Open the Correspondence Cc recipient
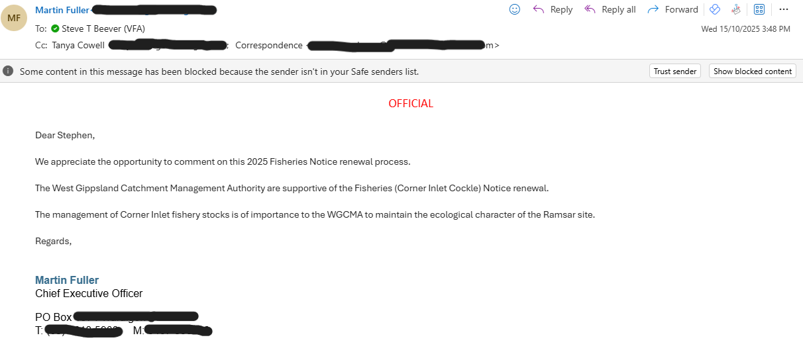Screen dimensions: 803x358 268,46
